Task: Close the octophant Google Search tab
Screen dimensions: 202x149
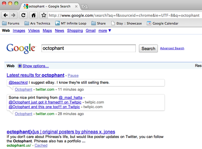Action: click(76, 6)
